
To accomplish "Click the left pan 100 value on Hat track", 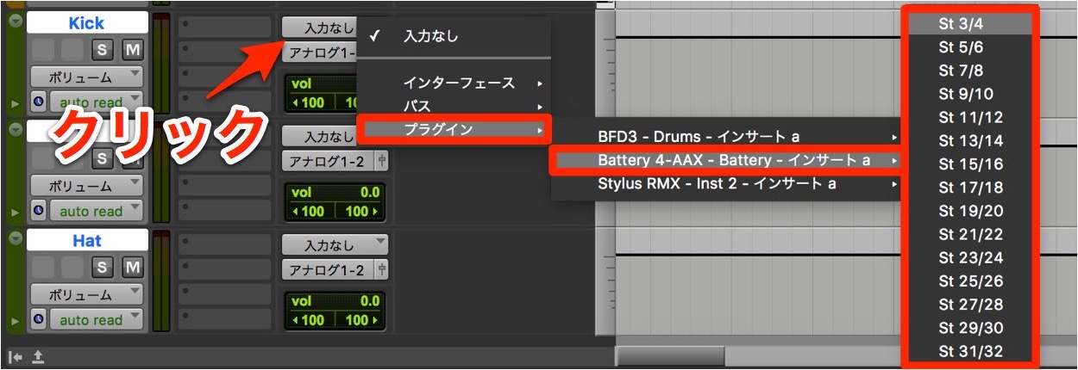I will tap(310, 320).
